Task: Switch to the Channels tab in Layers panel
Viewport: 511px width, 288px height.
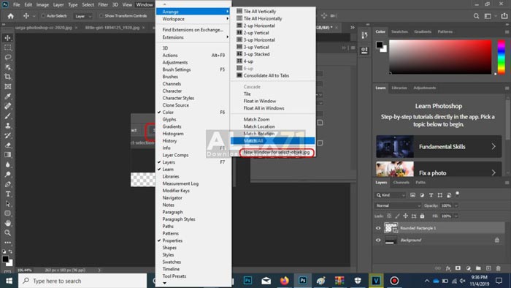Action: pos(401,182)
